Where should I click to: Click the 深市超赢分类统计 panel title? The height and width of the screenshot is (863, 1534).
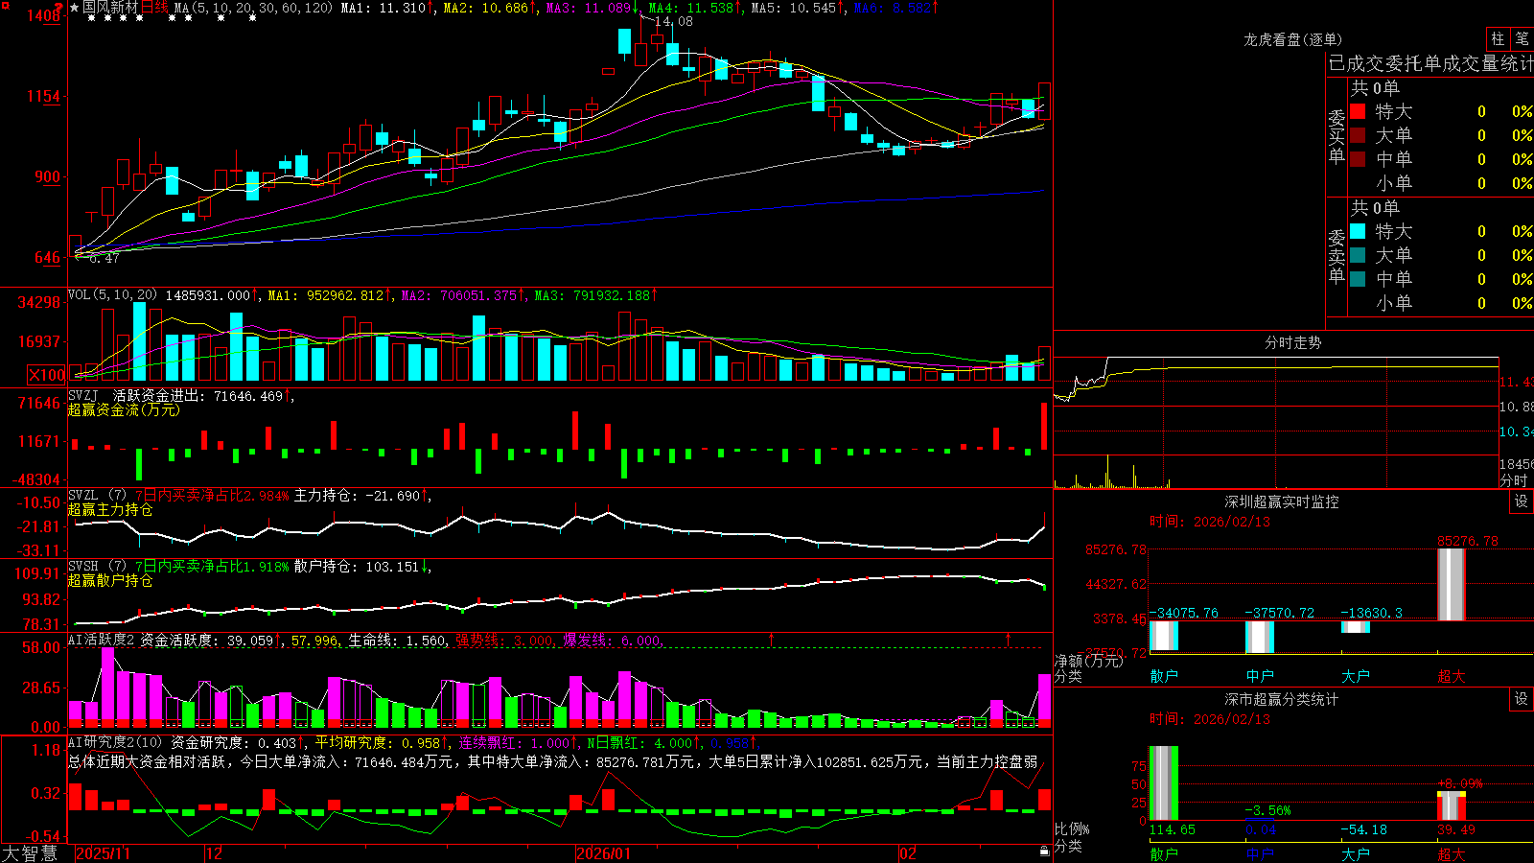(x=1281, y=699)
